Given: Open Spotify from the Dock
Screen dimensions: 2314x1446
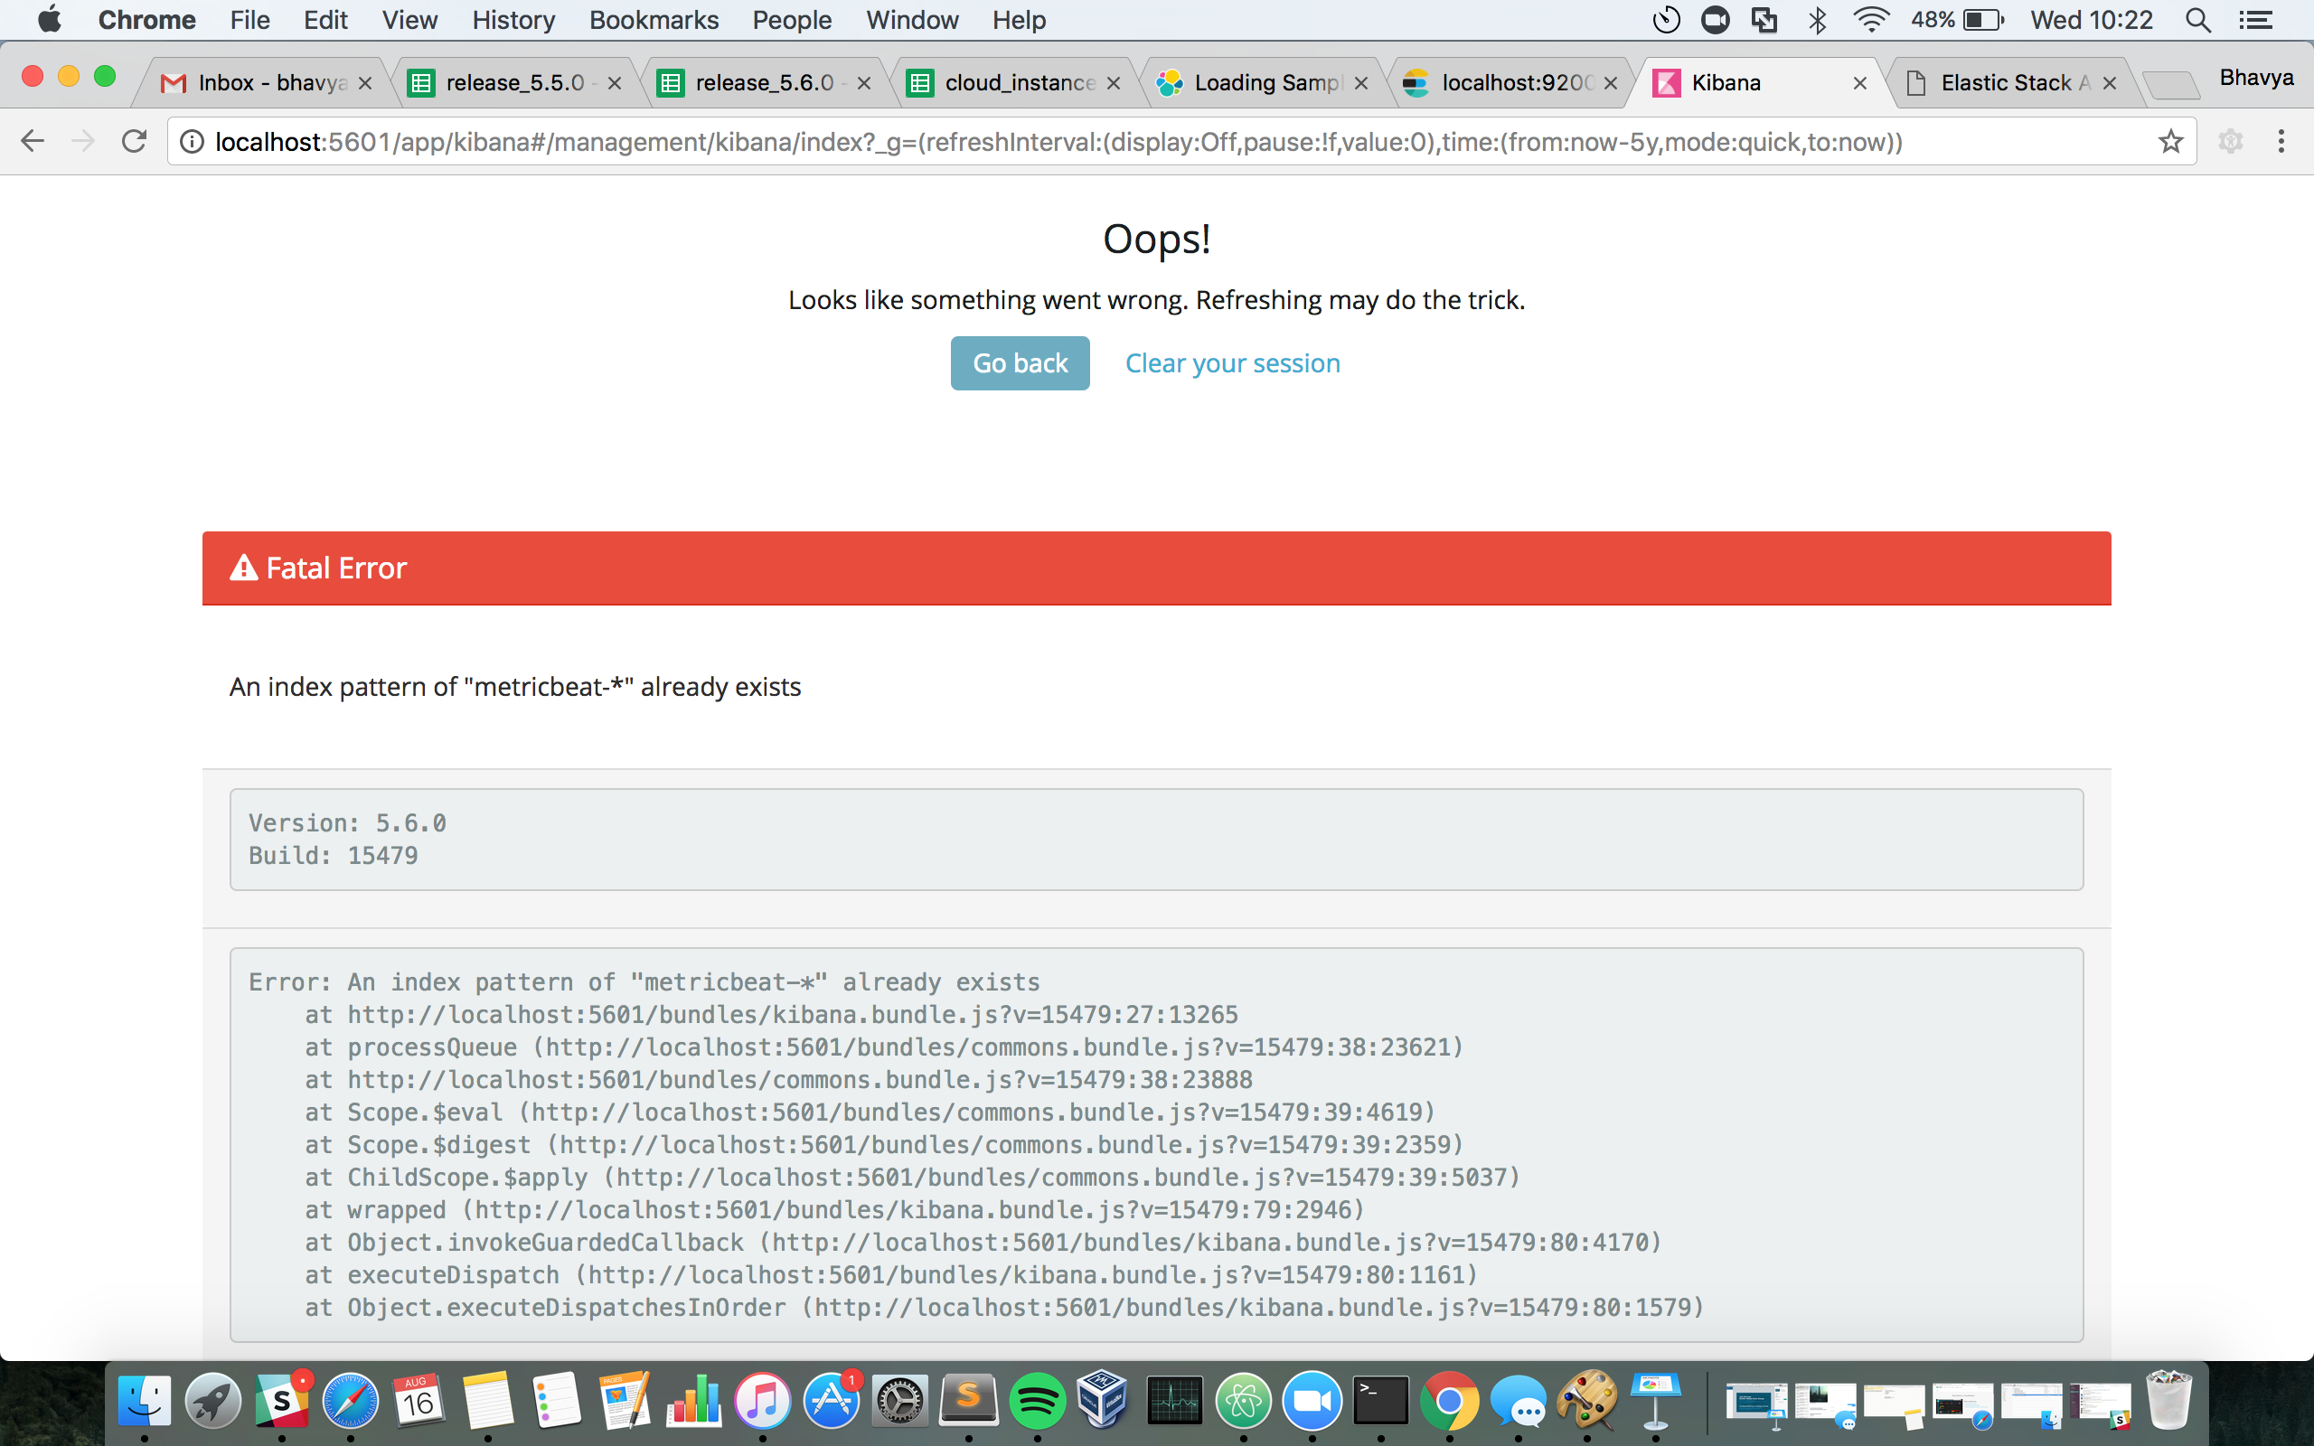Looking at the screenshot, I should click(x=1039, y=1401).
